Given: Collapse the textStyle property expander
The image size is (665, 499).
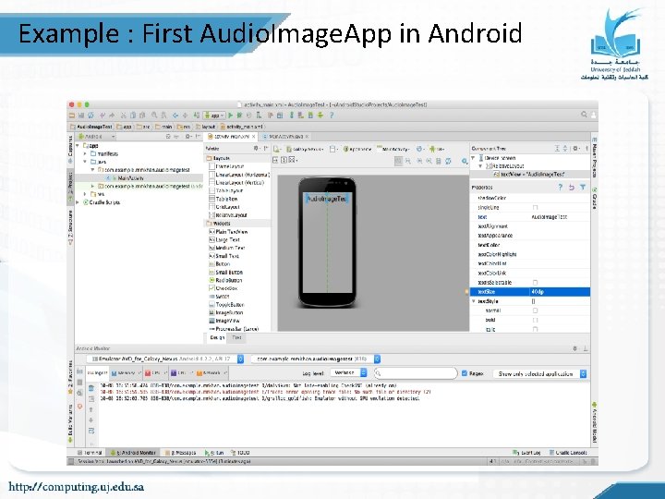Looking at the screenshot, I should coord(474,301).
